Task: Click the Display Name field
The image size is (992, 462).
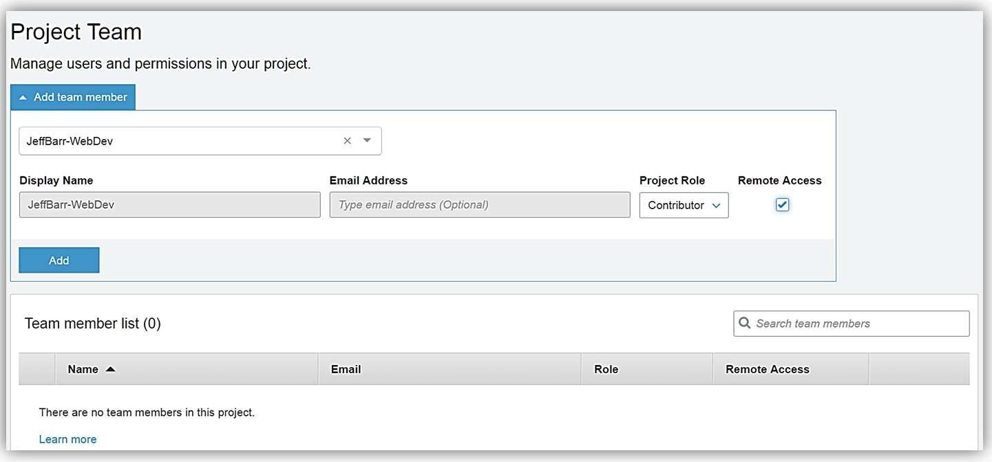Action: (x=169, y=204)
